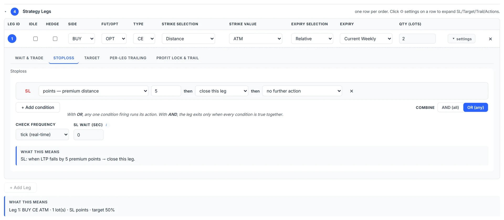Click the step 4 circle badge

15,12
